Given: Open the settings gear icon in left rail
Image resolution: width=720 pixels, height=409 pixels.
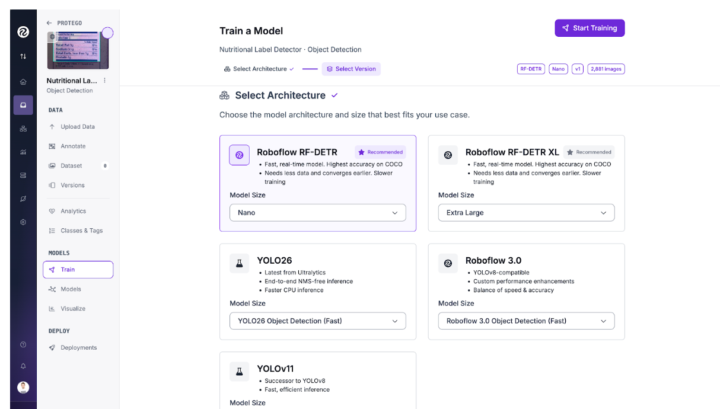Looking at the screenshot, I should pyautogui.click(x=23, y=222).
